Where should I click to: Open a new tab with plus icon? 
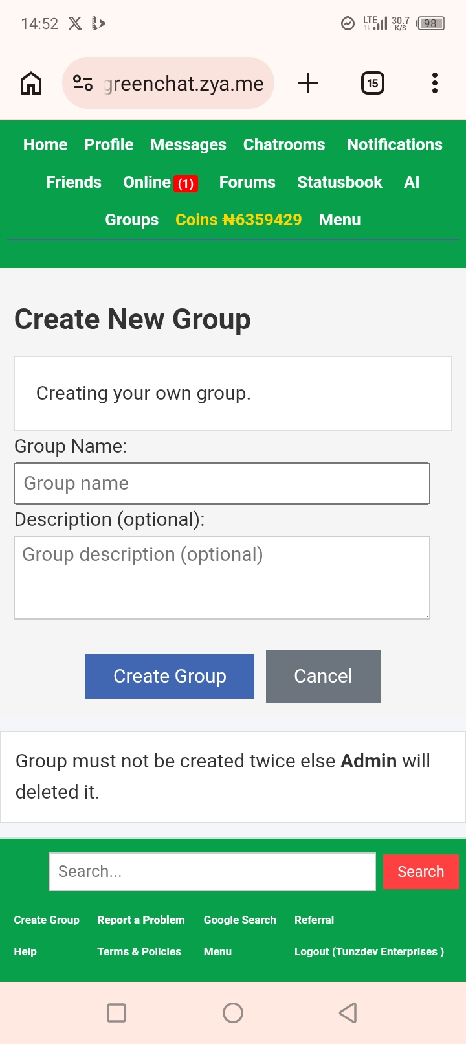pyautogui.click(x=308, y=83)
